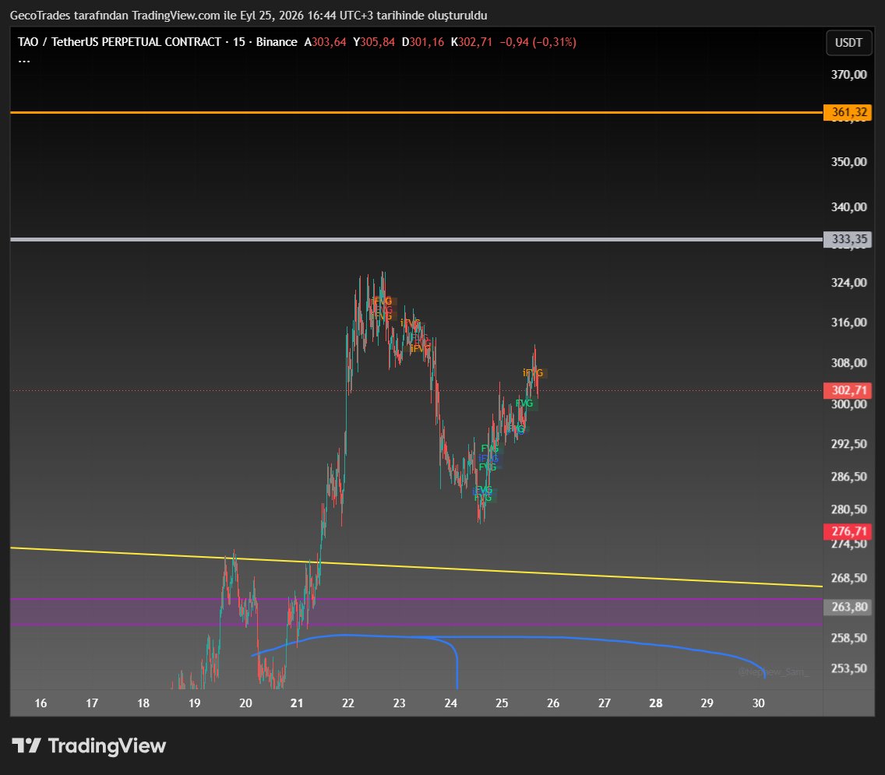Click bold date '21' on the time axis
The image size is (885, 775).
click(297, 703)
